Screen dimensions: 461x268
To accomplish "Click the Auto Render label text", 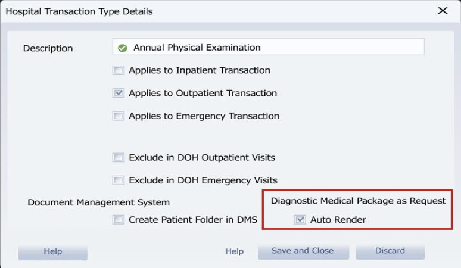I will pos(338,220).
